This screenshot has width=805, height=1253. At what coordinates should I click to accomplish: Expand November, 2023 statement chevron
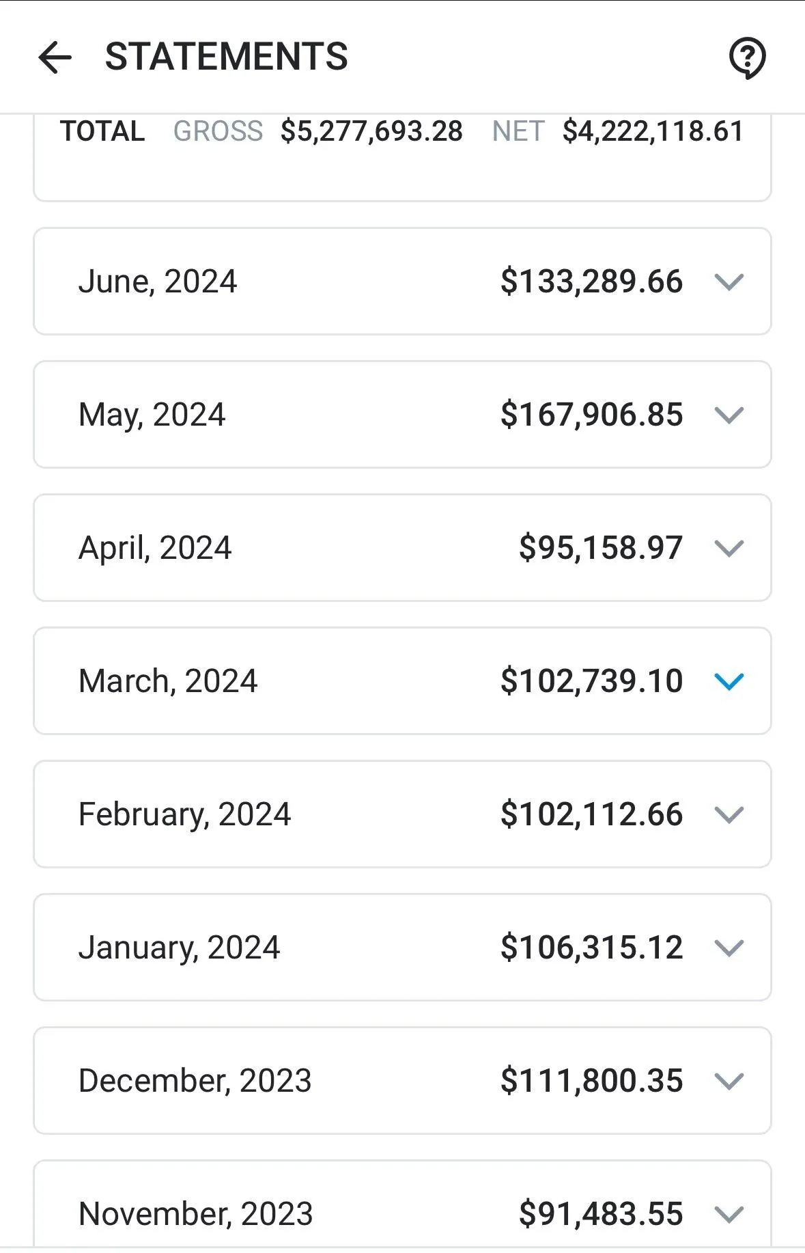pos(729,1214)
